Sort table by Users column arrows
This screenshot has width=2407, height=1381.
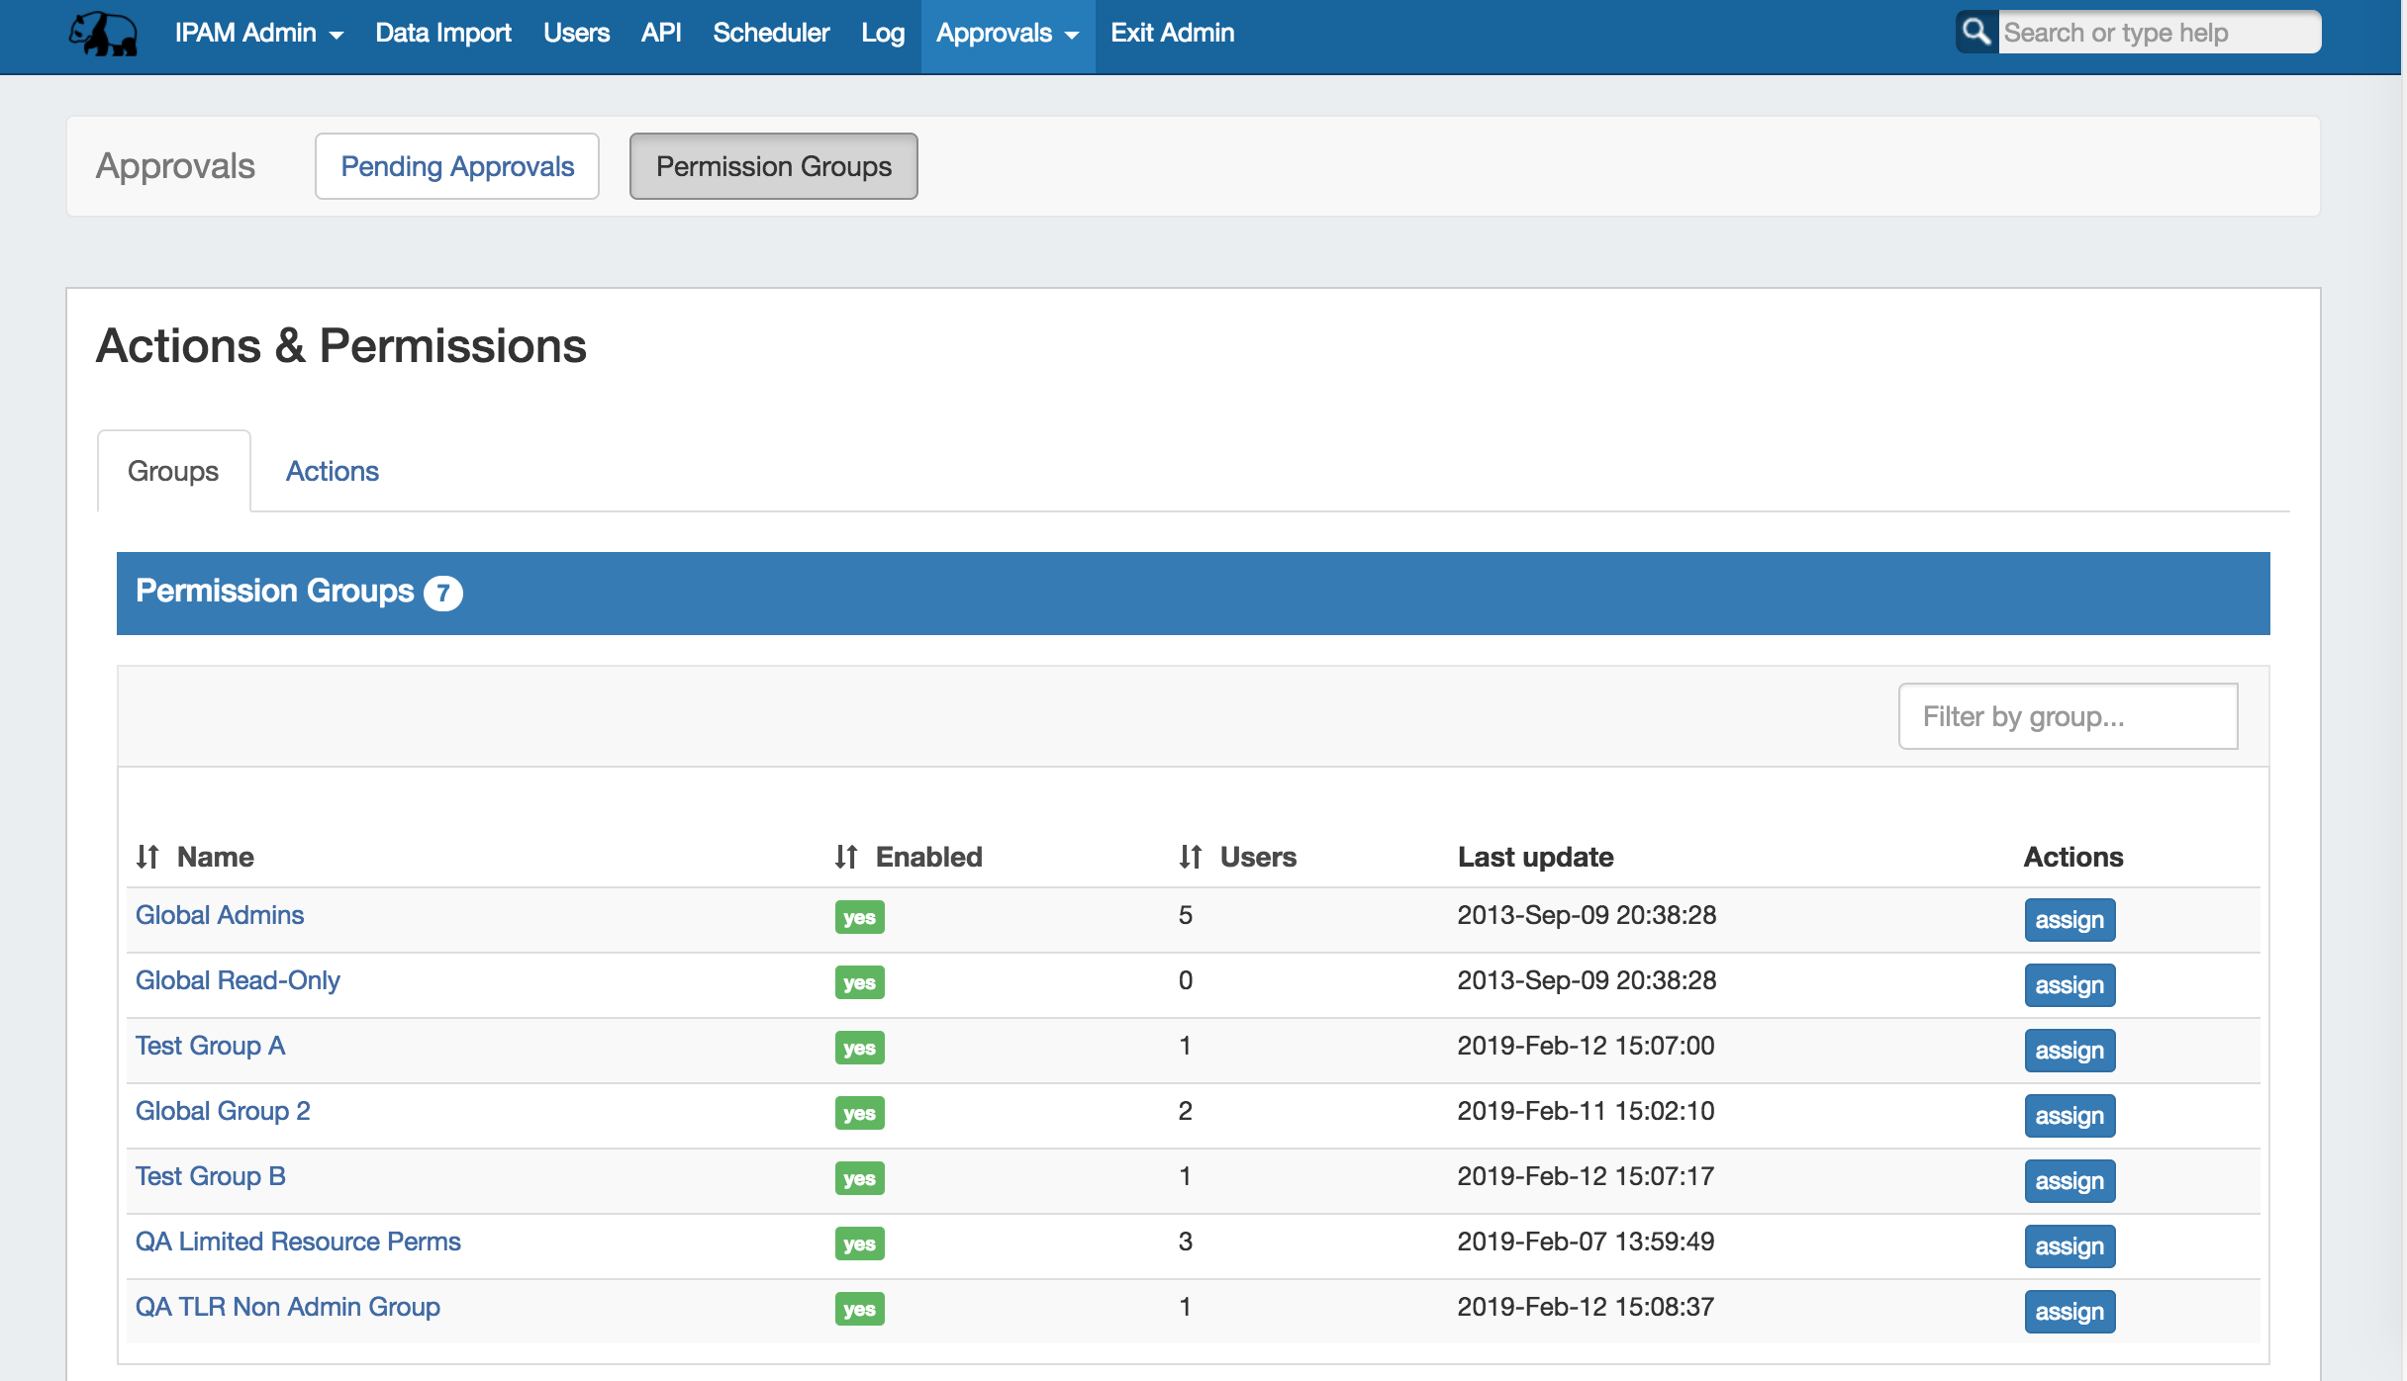[x=1191, y=857]
